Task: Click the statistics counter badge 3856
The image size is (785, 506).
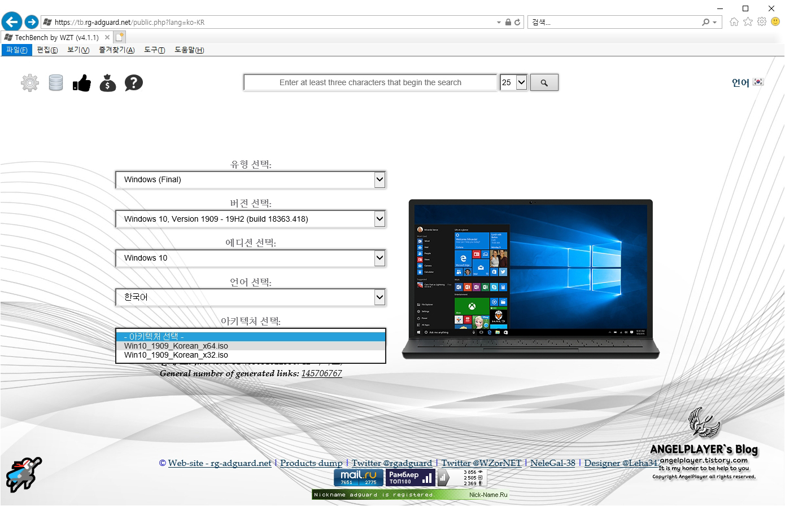Action: (462, 477)
